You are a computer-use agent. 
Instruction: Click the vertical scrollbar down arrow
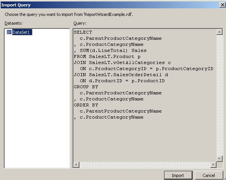(x=219, y=159)
